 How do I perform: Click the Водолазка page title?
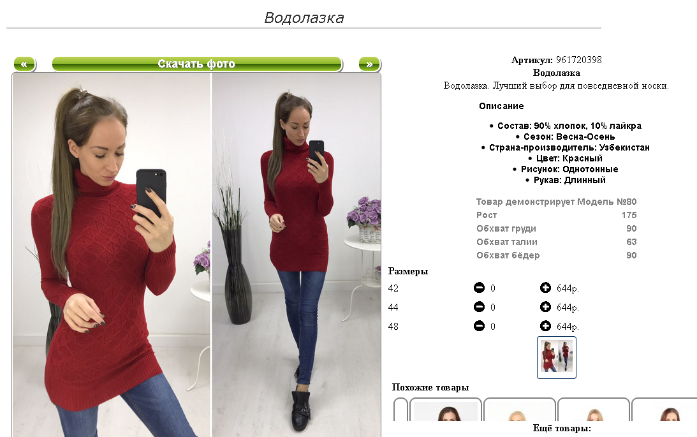304,18
